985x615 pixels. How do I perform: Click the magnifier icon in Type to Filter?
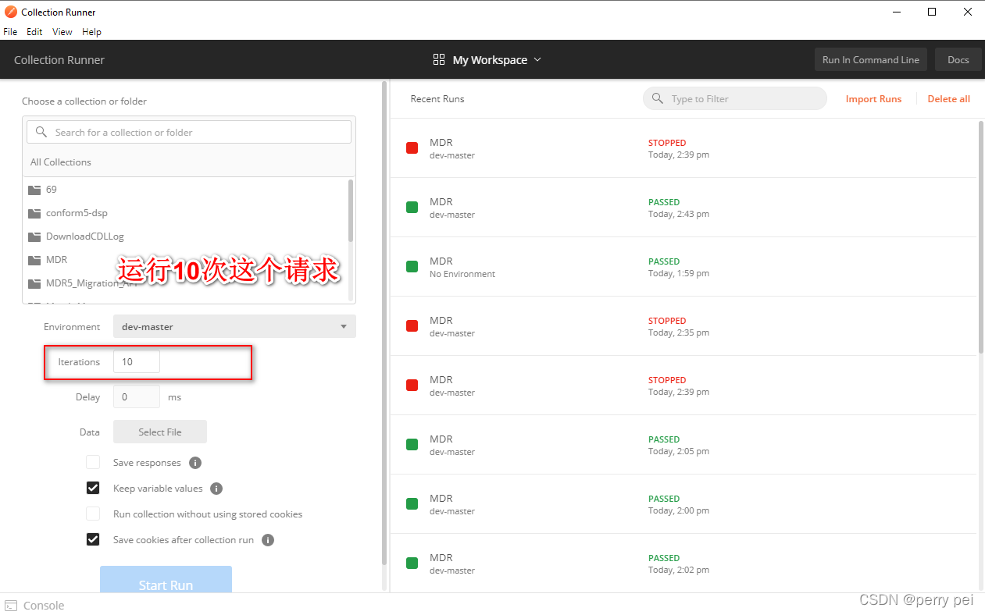658,98
